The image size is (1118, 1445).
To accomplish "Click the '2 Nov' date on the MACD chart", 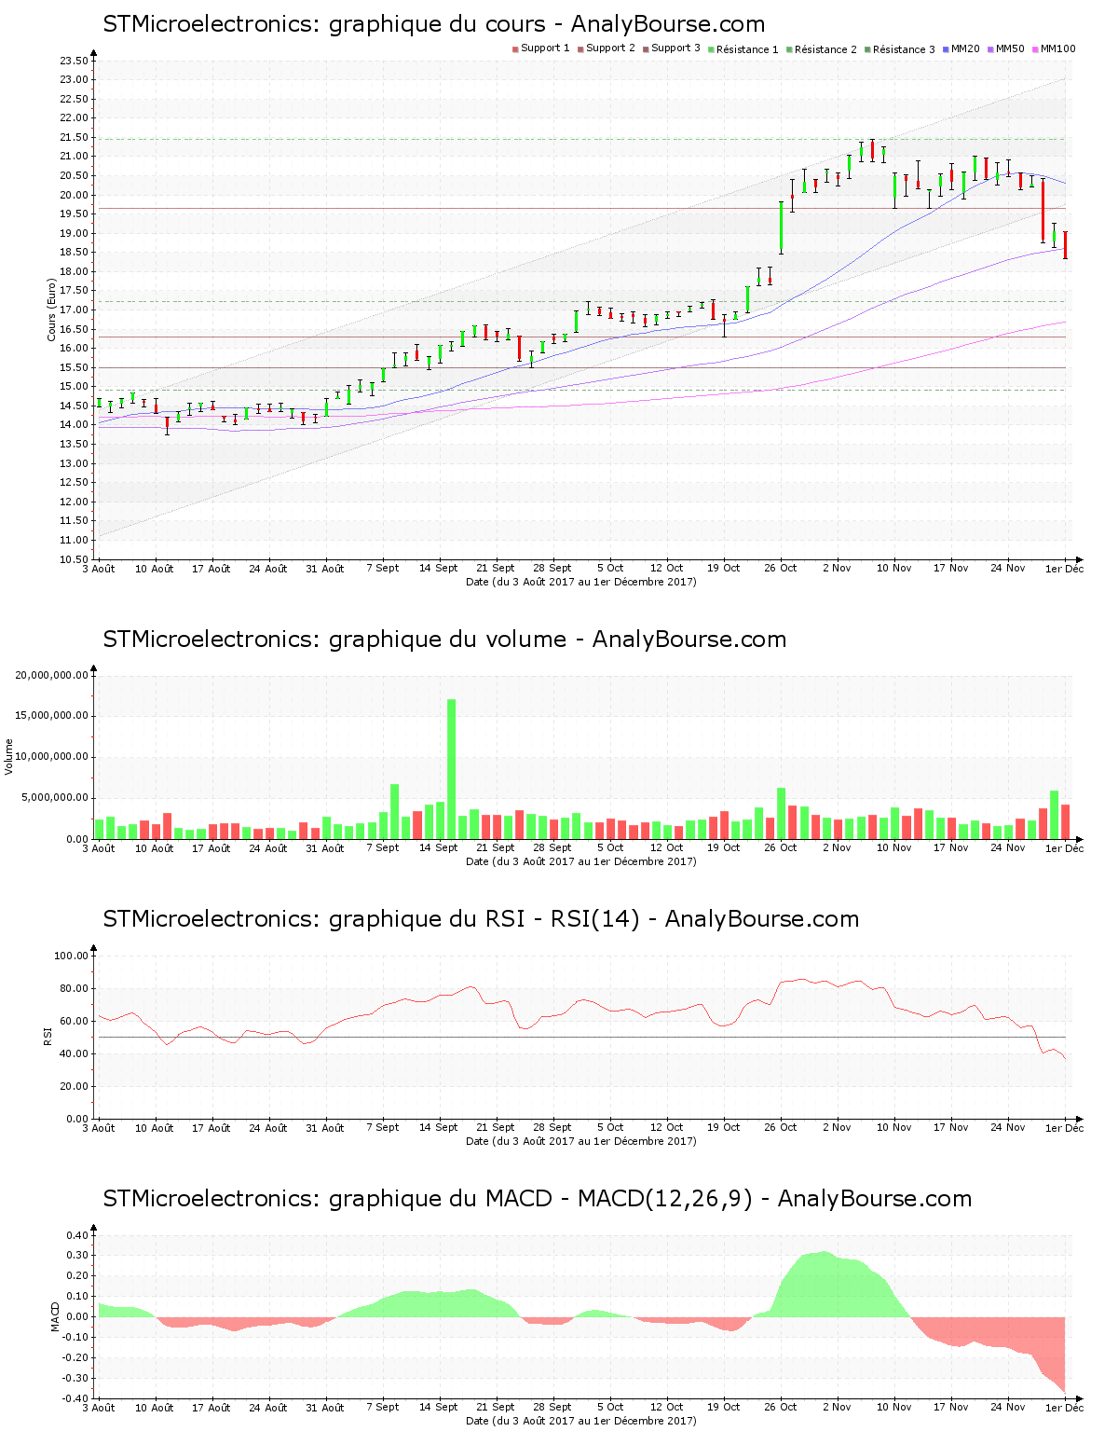I will tap(837, 1408).
